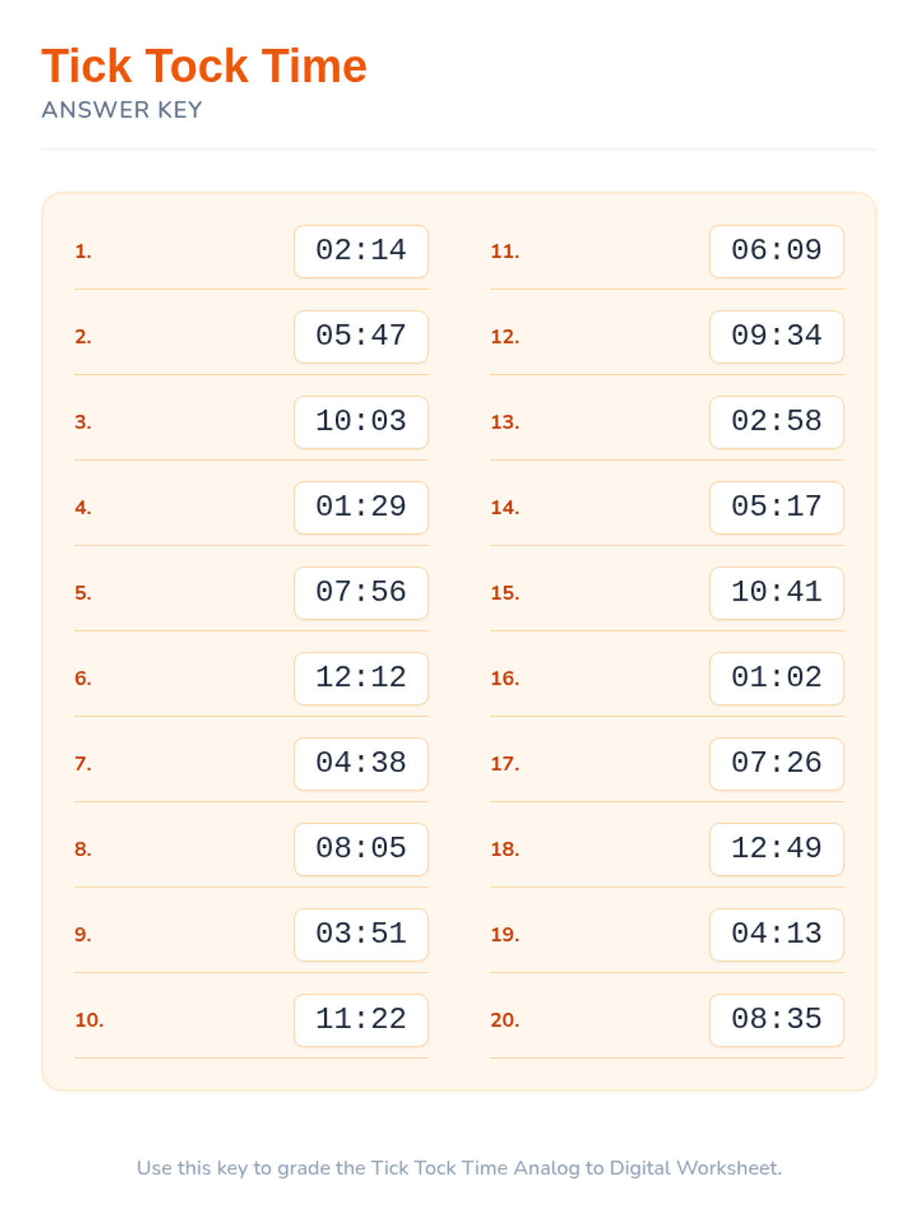Image resolution: width=918 pixels, height=1224 pixels.
Task: Choose the 01:29 answer field
Action: (361, 507)
